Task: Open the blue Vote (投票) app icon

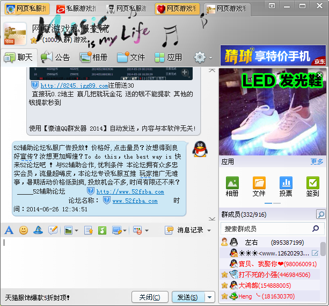Action: (x=286, y=183)
